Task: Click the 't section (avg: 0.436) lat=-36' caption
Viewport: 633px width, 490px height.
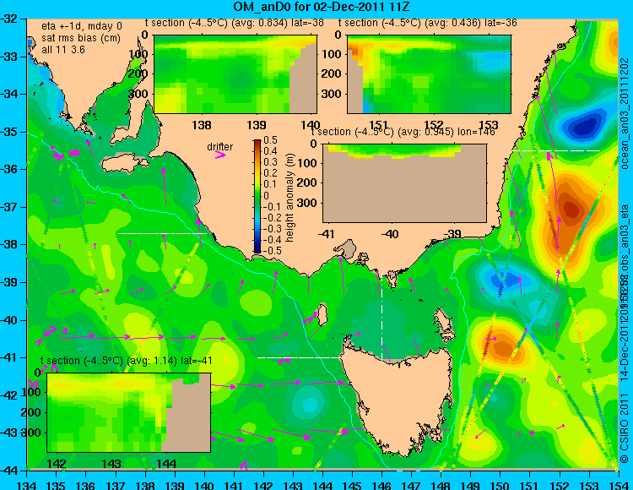Action: (428, 23)
